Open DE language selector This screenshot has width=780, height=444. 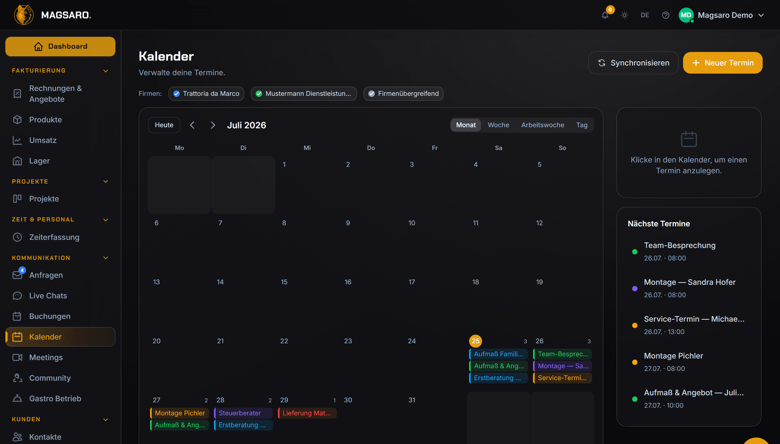644,15
